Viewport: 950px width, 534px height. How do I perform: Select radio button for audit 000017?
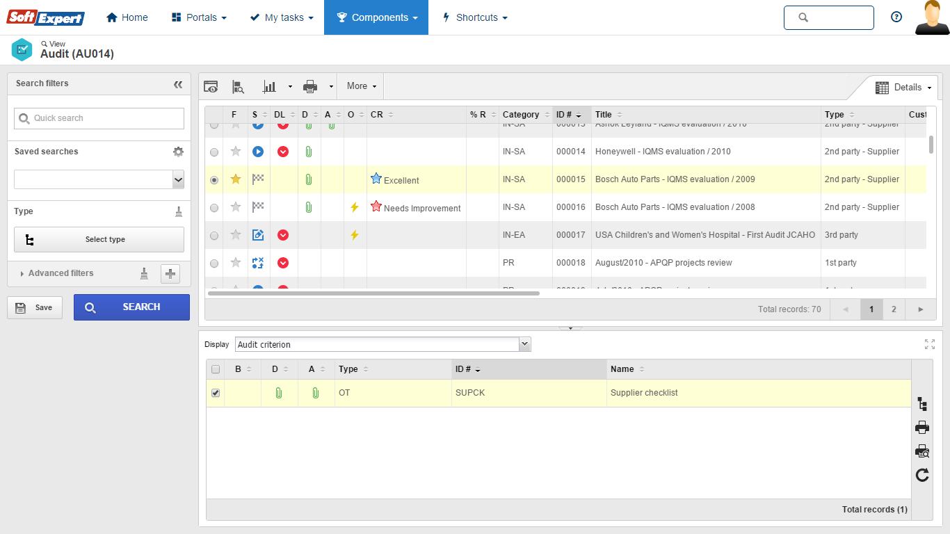214,235
